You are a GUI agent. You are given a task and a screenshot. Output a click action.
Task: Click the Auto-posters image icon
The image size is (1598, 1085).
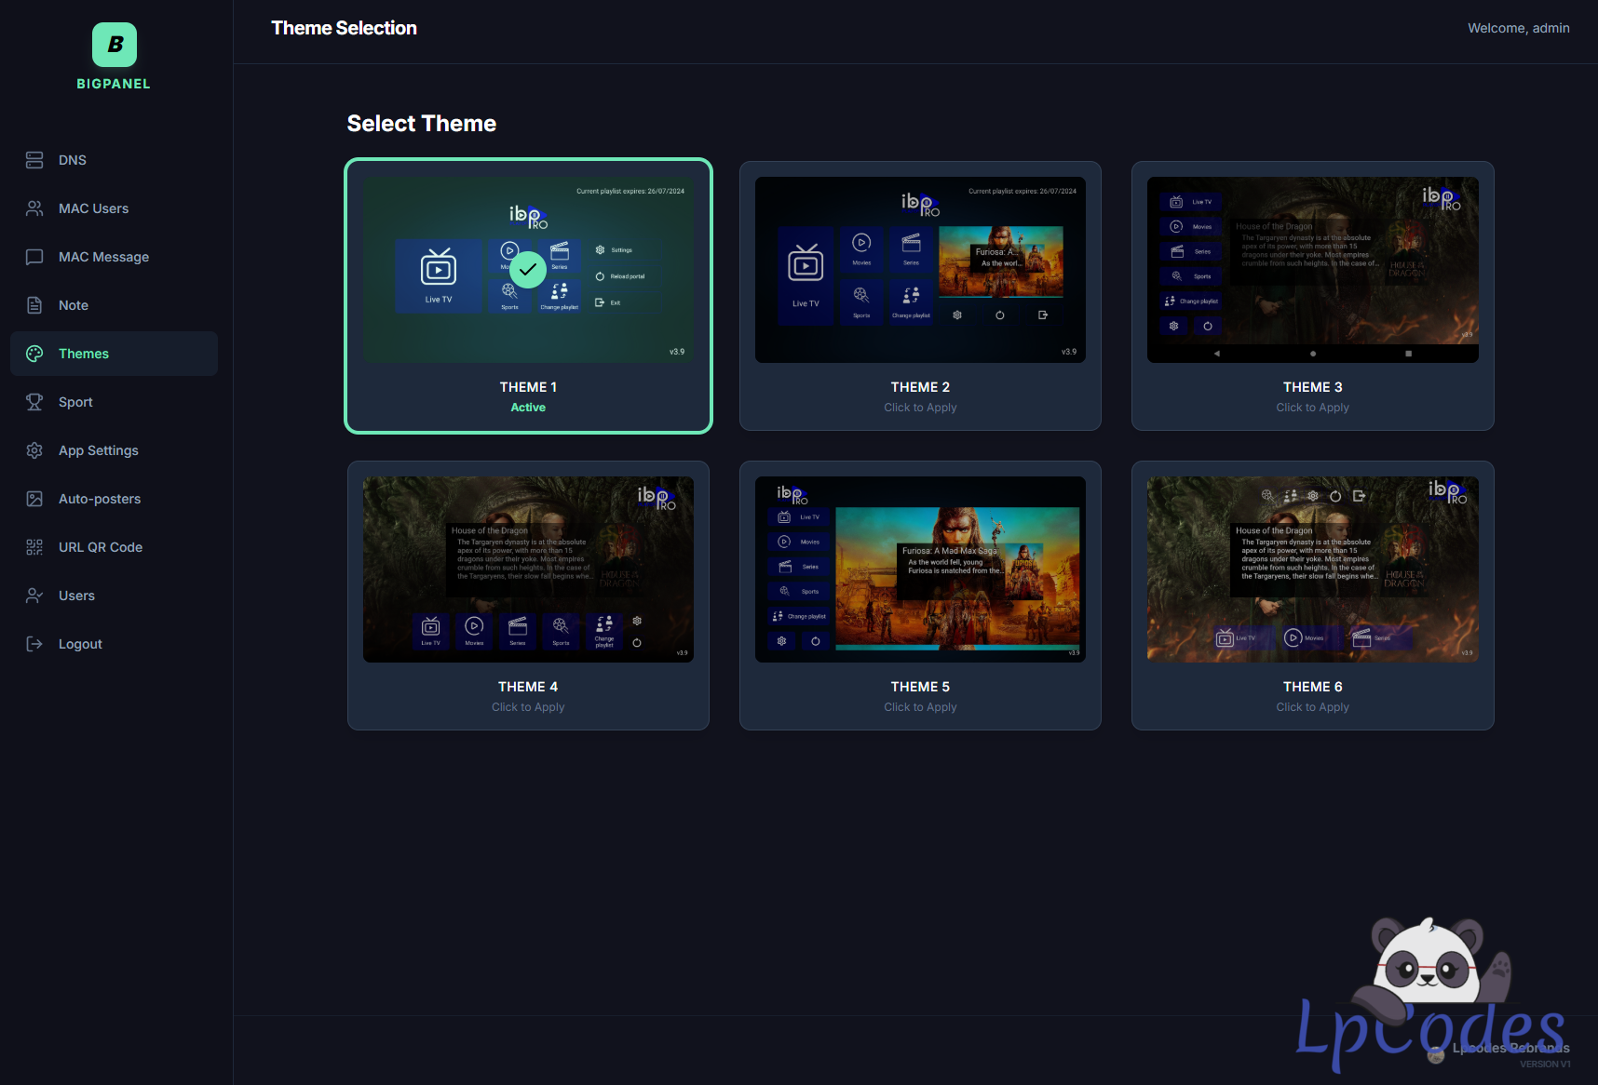34,499
